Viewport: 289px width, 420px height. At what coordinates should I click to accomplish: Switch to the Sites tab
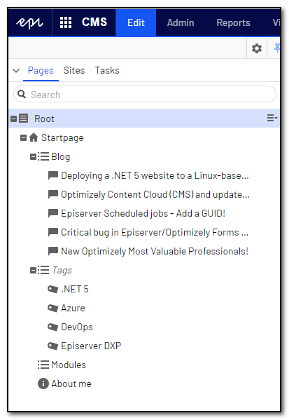pyautogui.click(x=74, y=70)
